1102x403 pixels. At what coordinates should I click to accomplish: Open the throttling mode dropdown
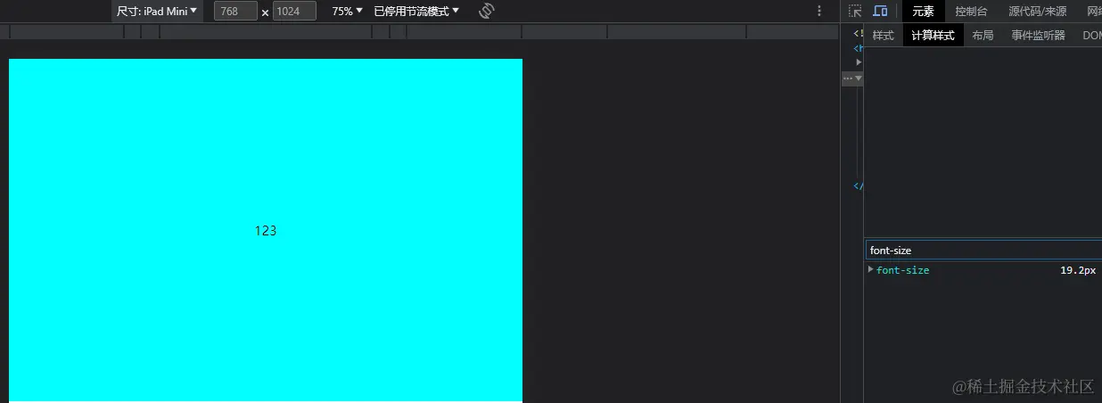(x=416, y=12)
